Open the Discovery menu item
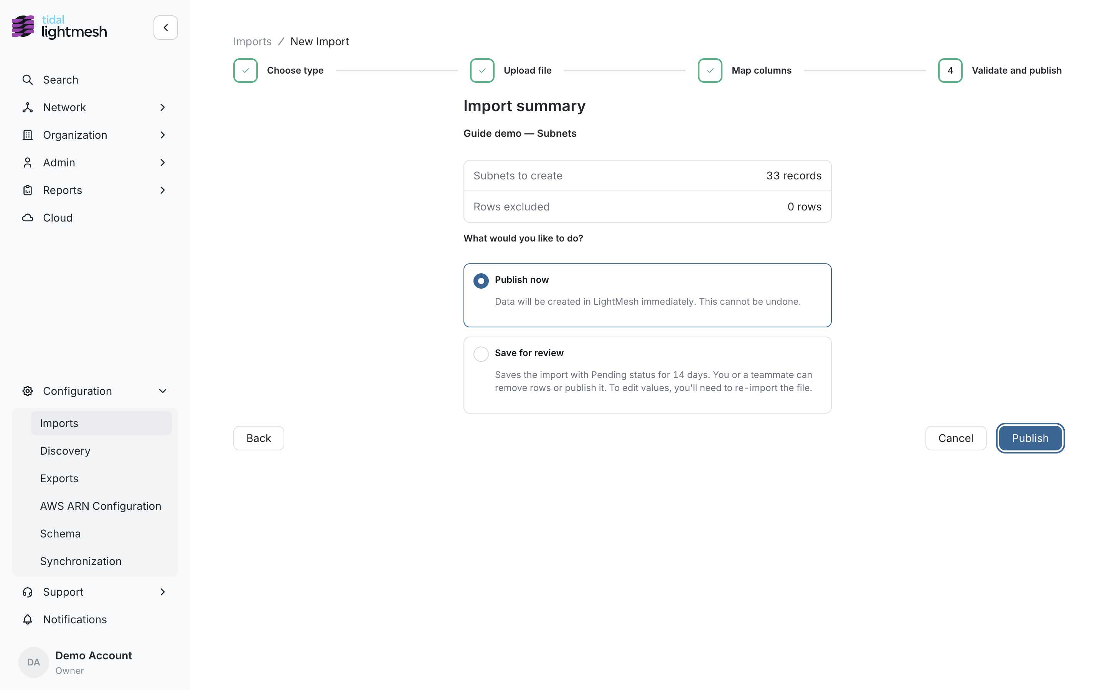The width and height of the screenshot is (1105, 690). (x=101, y=451)
